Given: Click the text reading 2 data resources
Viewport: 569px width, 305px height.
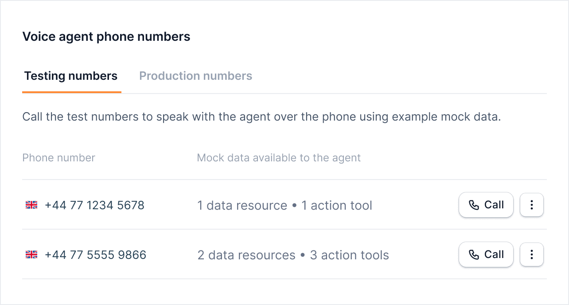Looking at the screenshot, I should [246, 254].
